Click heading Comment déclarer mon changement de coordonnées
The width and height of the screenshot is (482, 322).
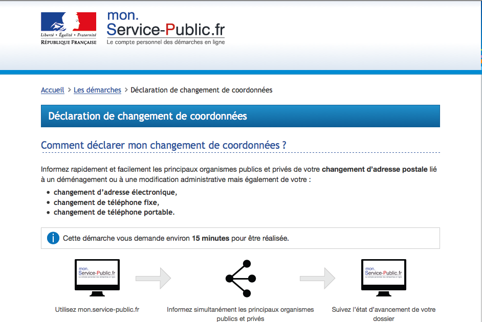point(164,145)
